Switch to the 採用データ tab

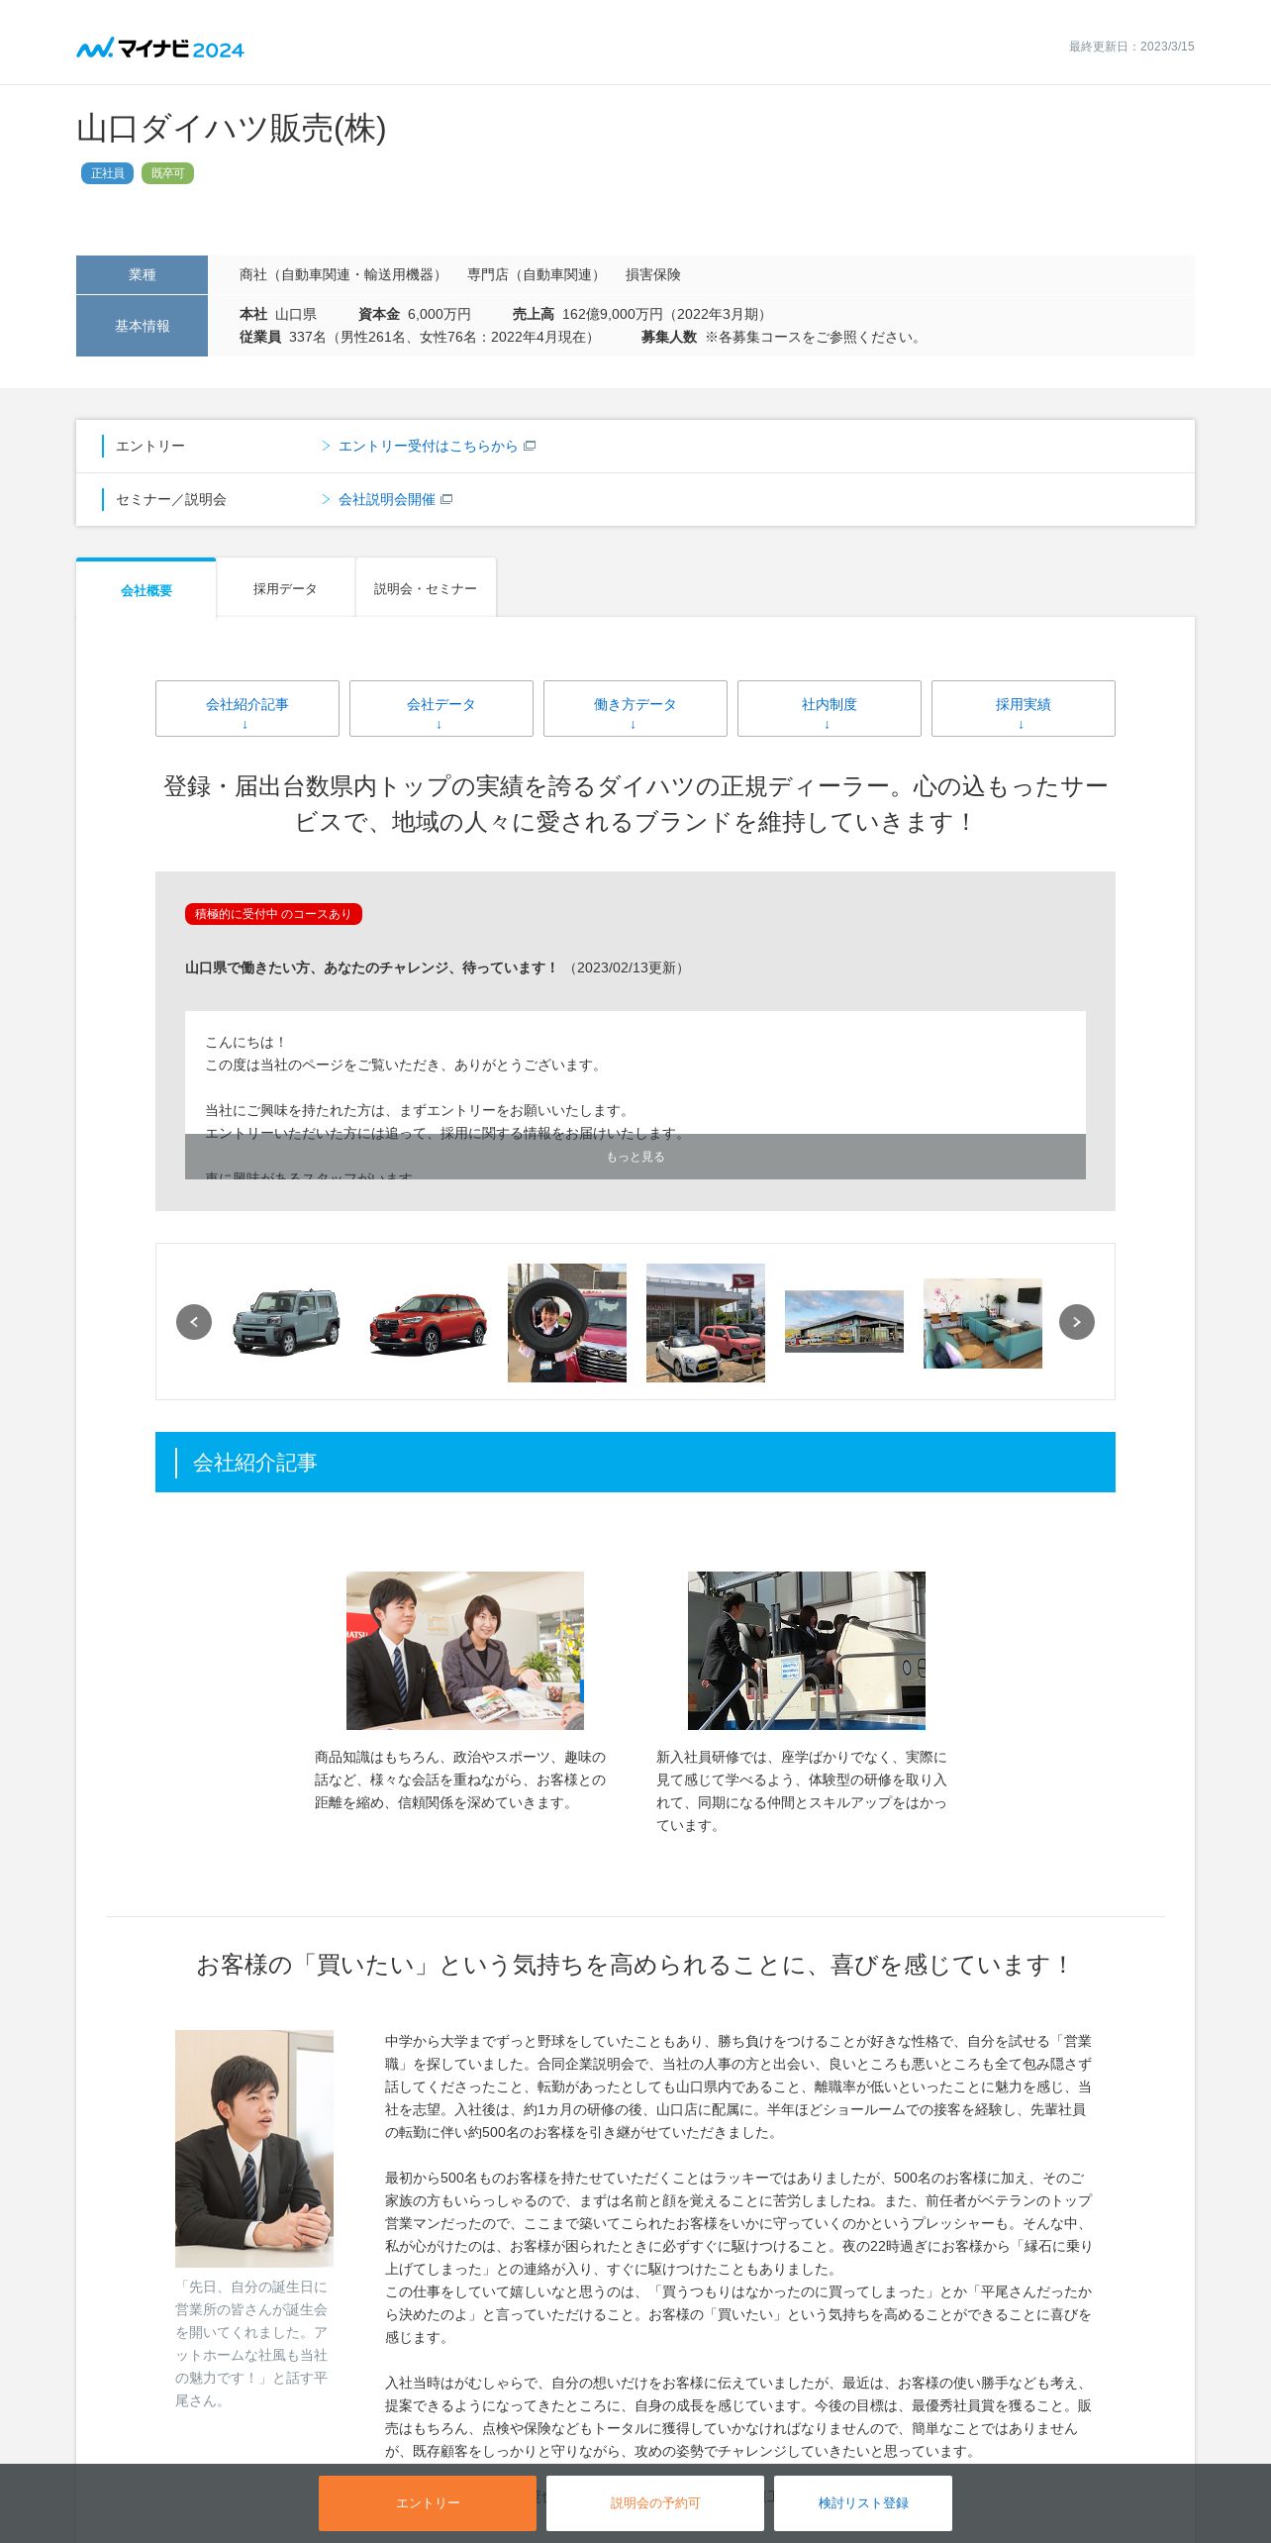click(285, 588)
